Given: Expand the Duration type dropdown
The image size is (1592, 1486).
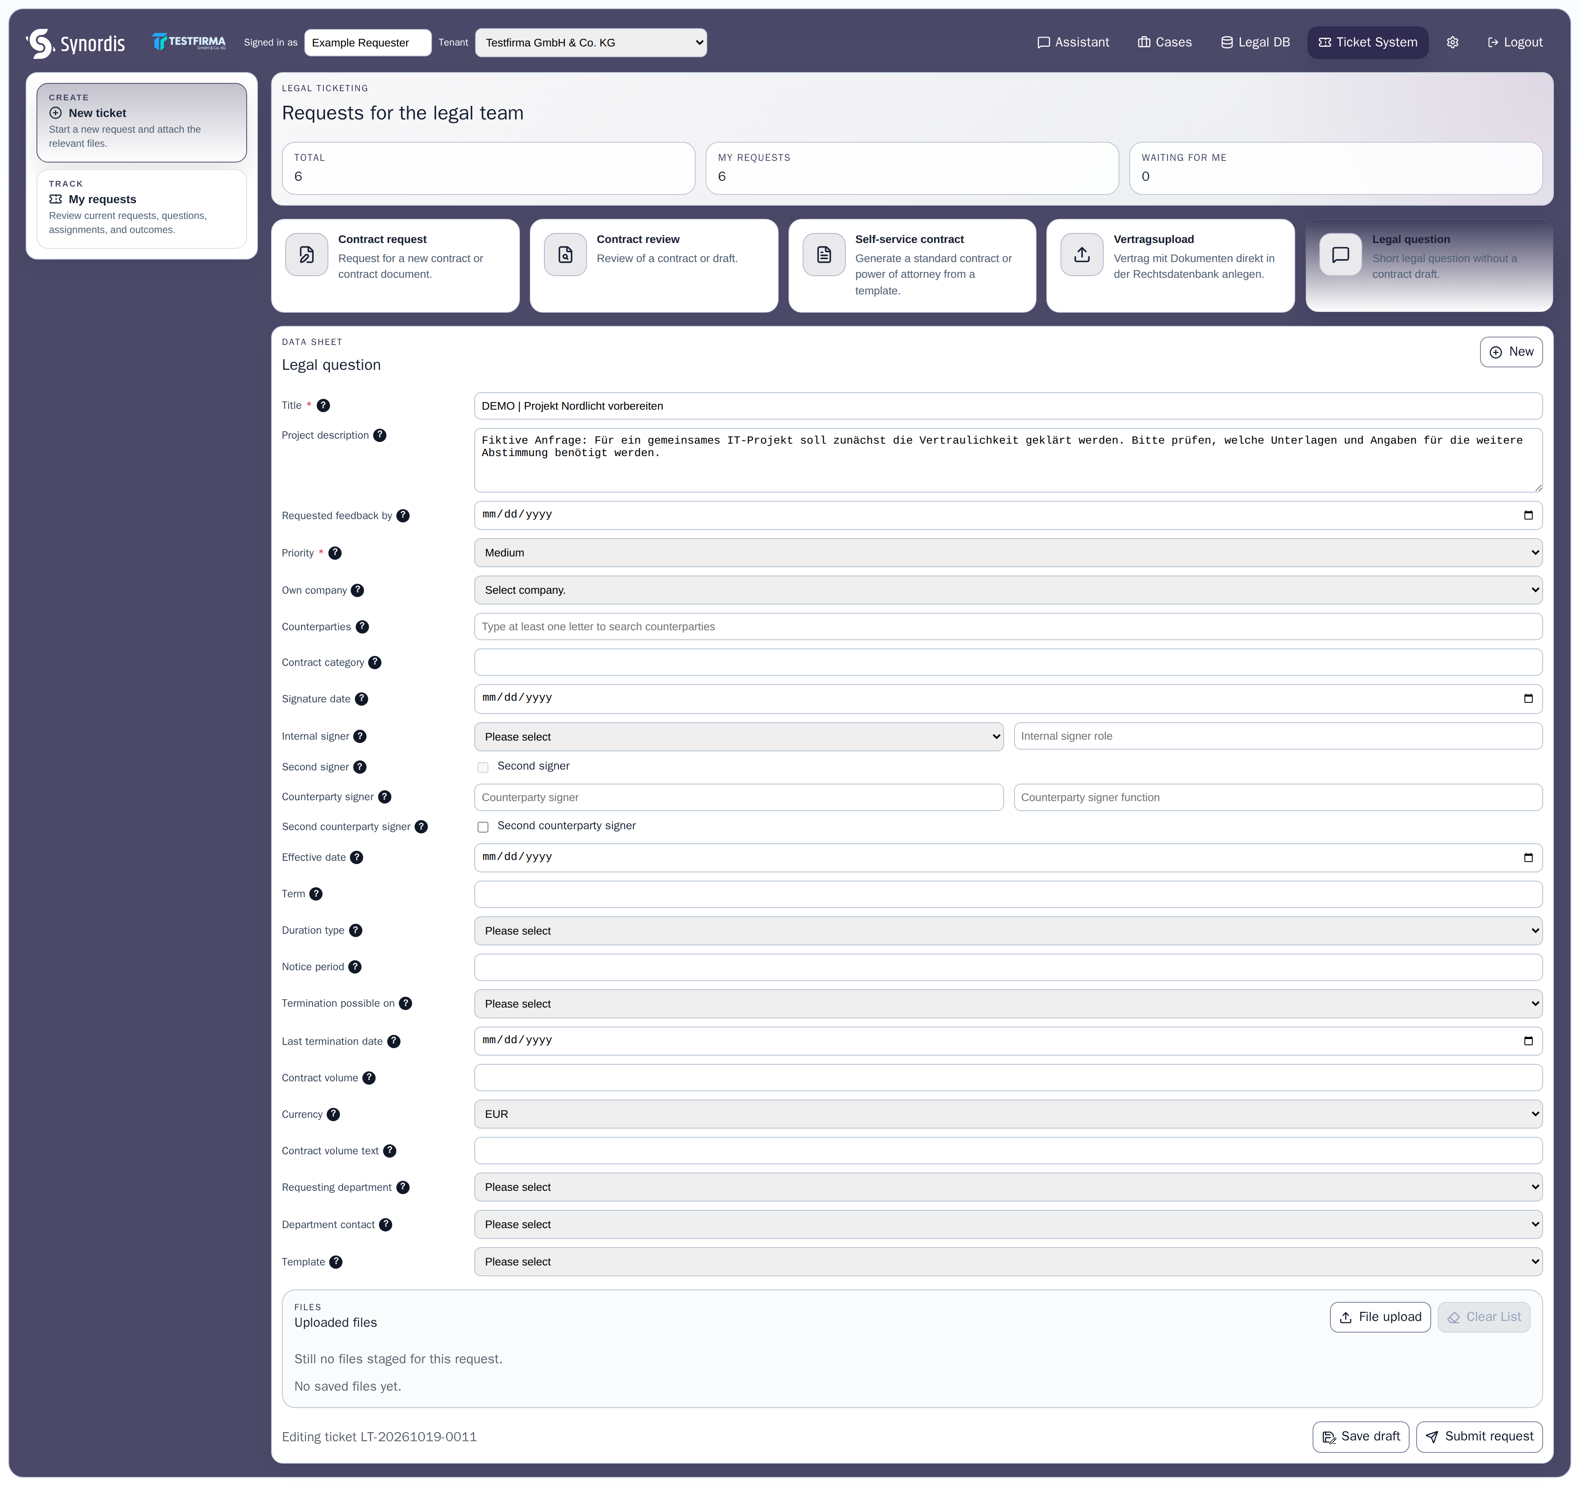Looking at the screenshot, I should pos(1007,931).
